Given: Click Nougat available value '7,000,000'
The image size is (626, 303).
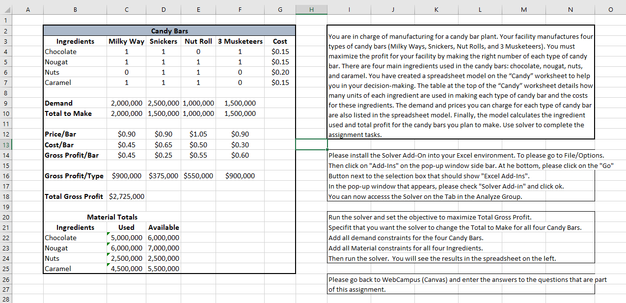Looking at the screenshot, I should pyautogui.click(x=163, y=248).
